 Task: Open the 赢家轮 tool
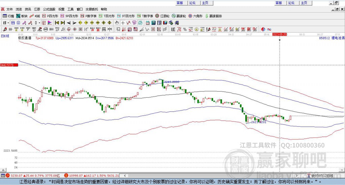[179, 16]
